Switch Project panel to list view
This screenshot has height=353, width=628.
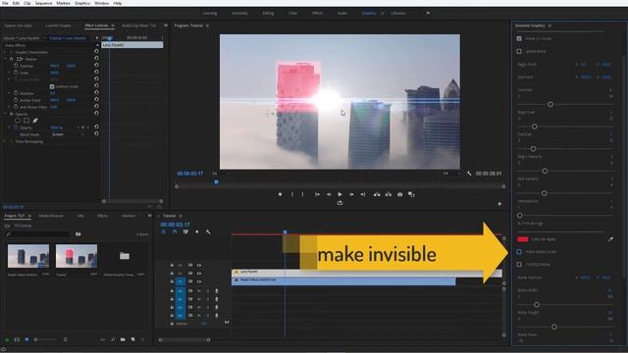coord(17,339)
